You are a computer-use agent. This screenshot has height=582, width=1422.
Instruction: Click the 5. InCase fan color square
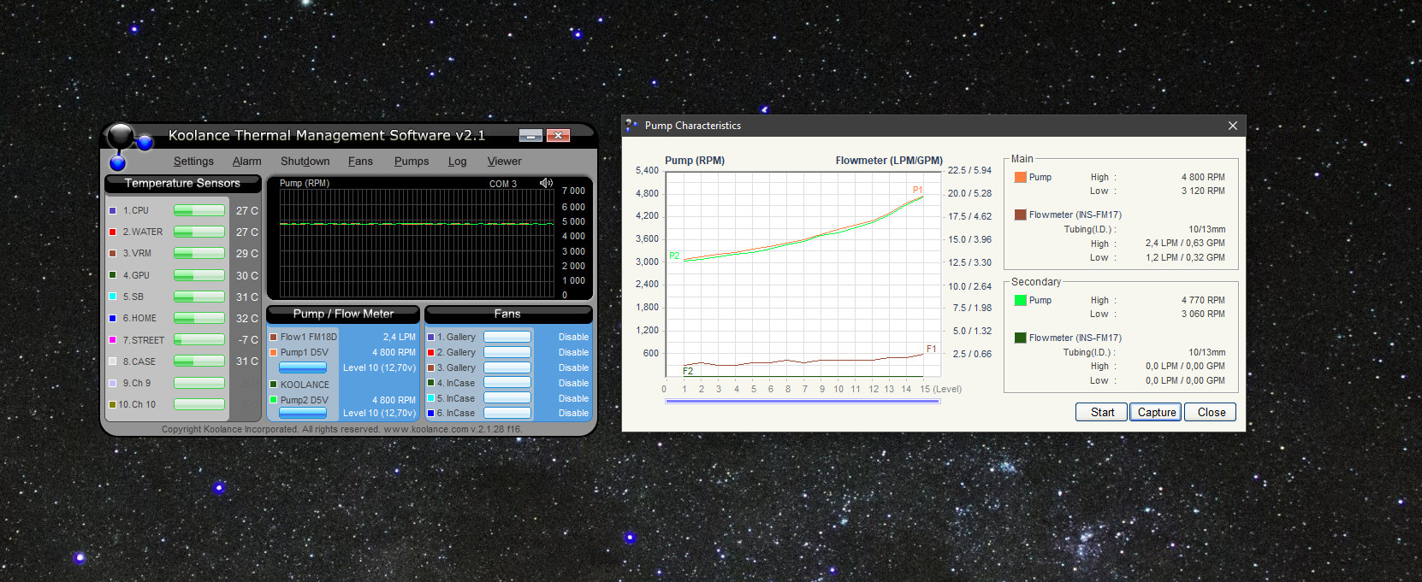(x=430, y=398)
